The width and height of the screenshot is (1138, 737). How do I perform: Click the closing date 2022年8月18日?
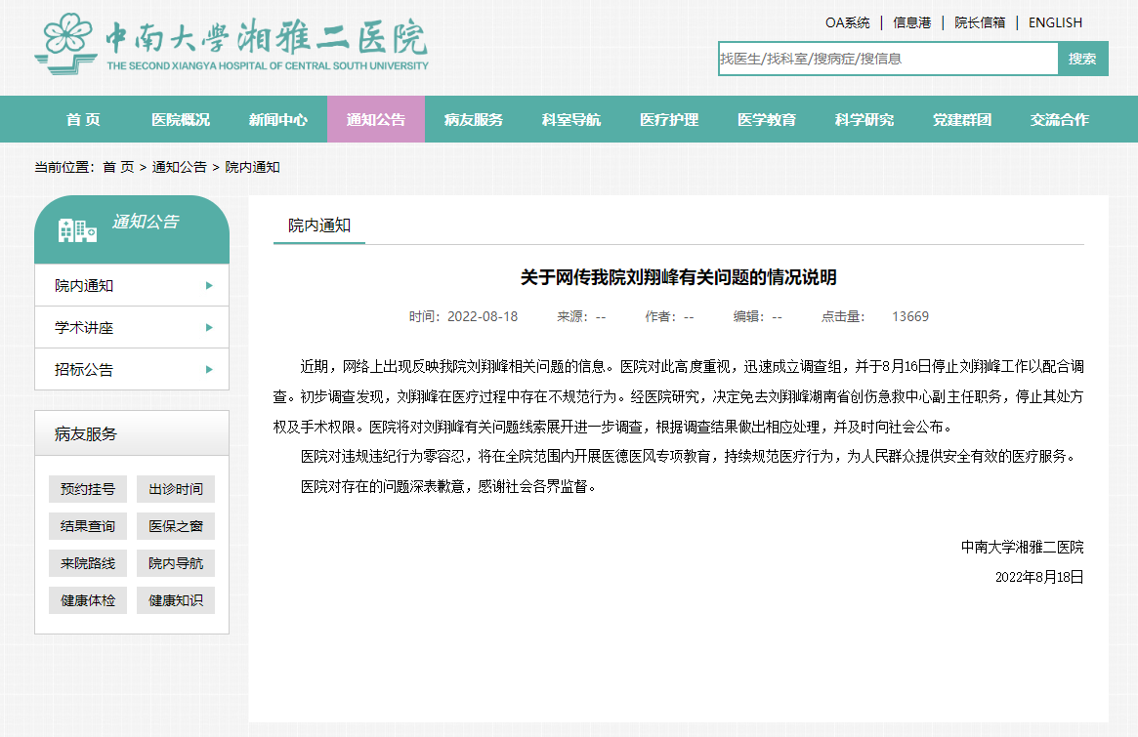[x=1039, y=577]
